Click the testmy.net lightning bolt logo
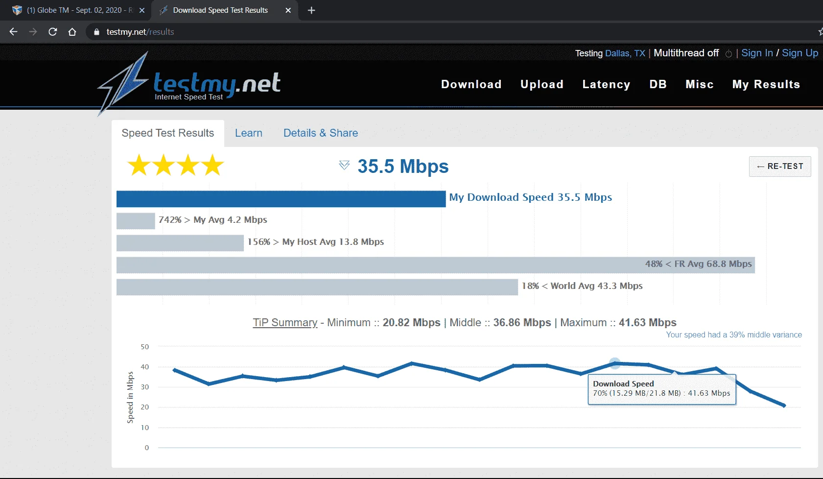Viewport: 823px width, 479px height. [x=123, y=83]
